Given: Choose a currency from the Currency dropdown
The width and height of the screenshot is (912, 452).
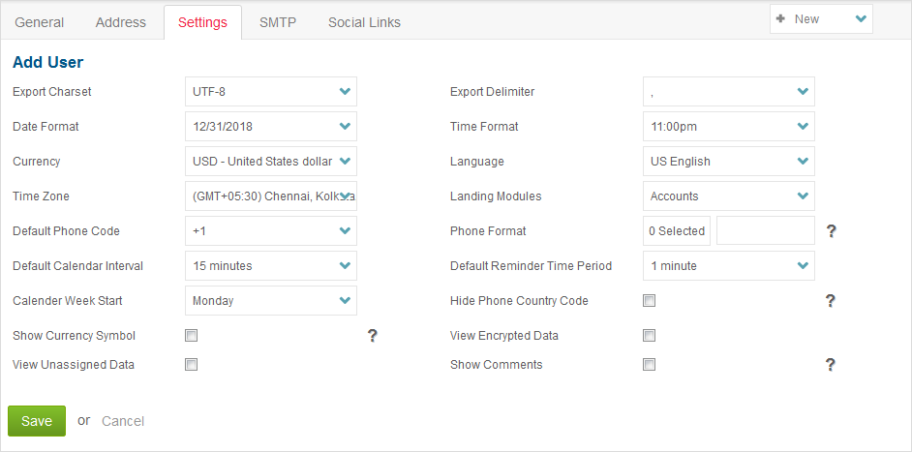Looking at the screenshot, I should 271,161.
